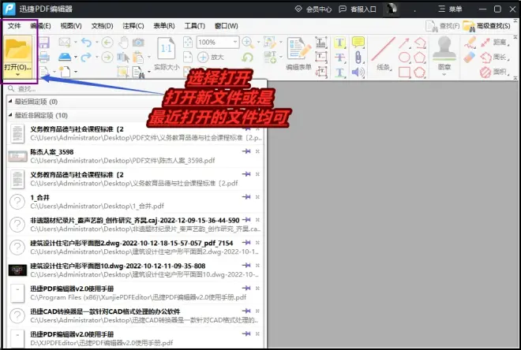The width and height of the screenshot is (521, 350).
Task: Pin the 非遗题材纪录片 caj recent file
Action: (246, 220)
